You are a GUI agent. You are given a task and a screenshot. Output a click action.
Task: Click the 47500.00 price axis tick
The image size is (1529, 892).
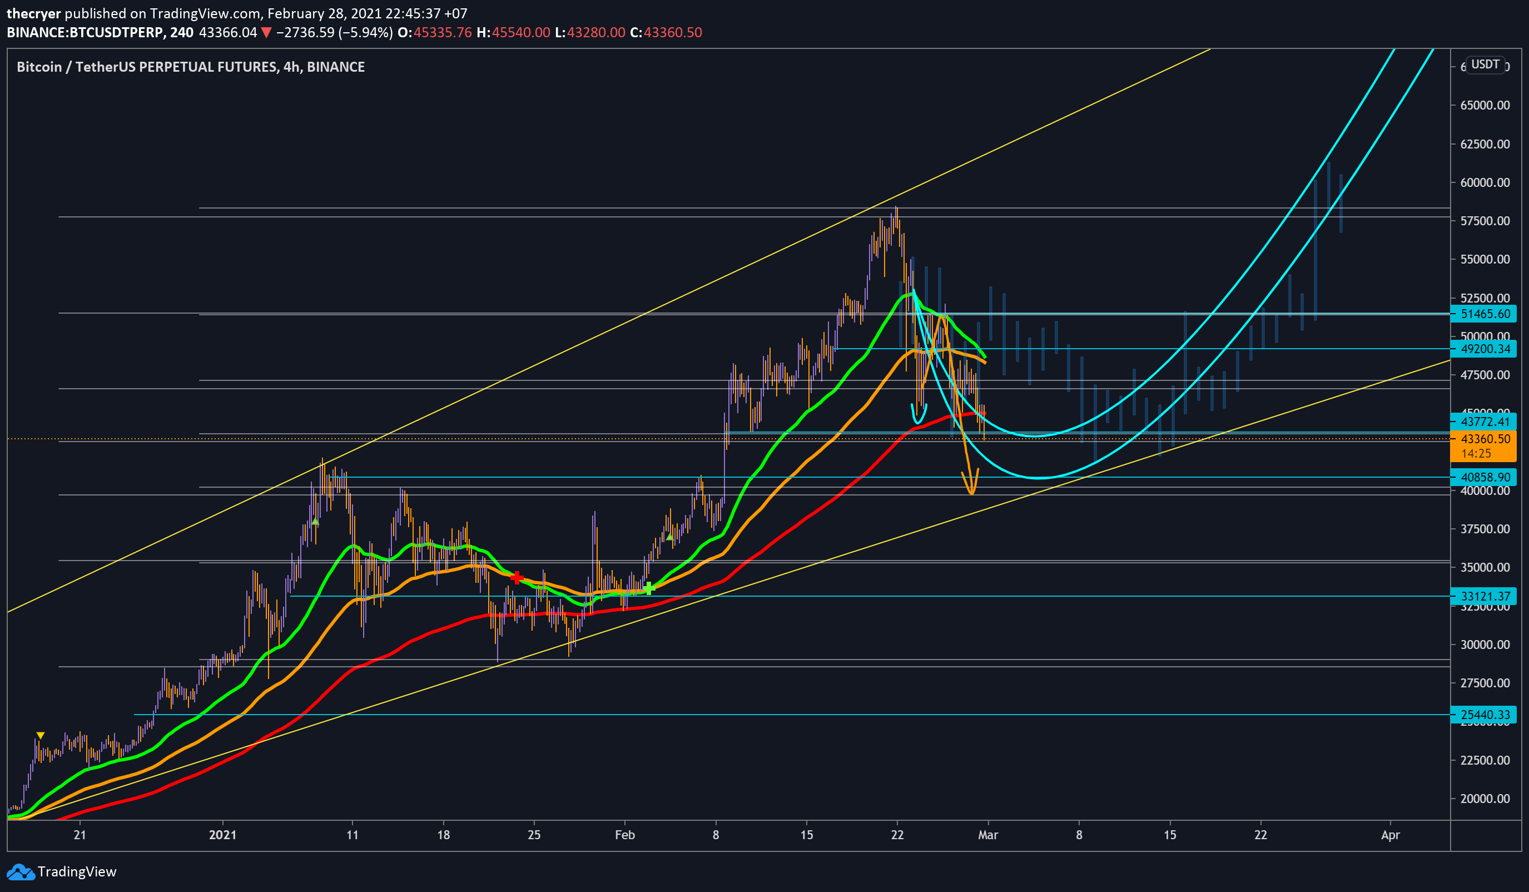point(1485,375)
